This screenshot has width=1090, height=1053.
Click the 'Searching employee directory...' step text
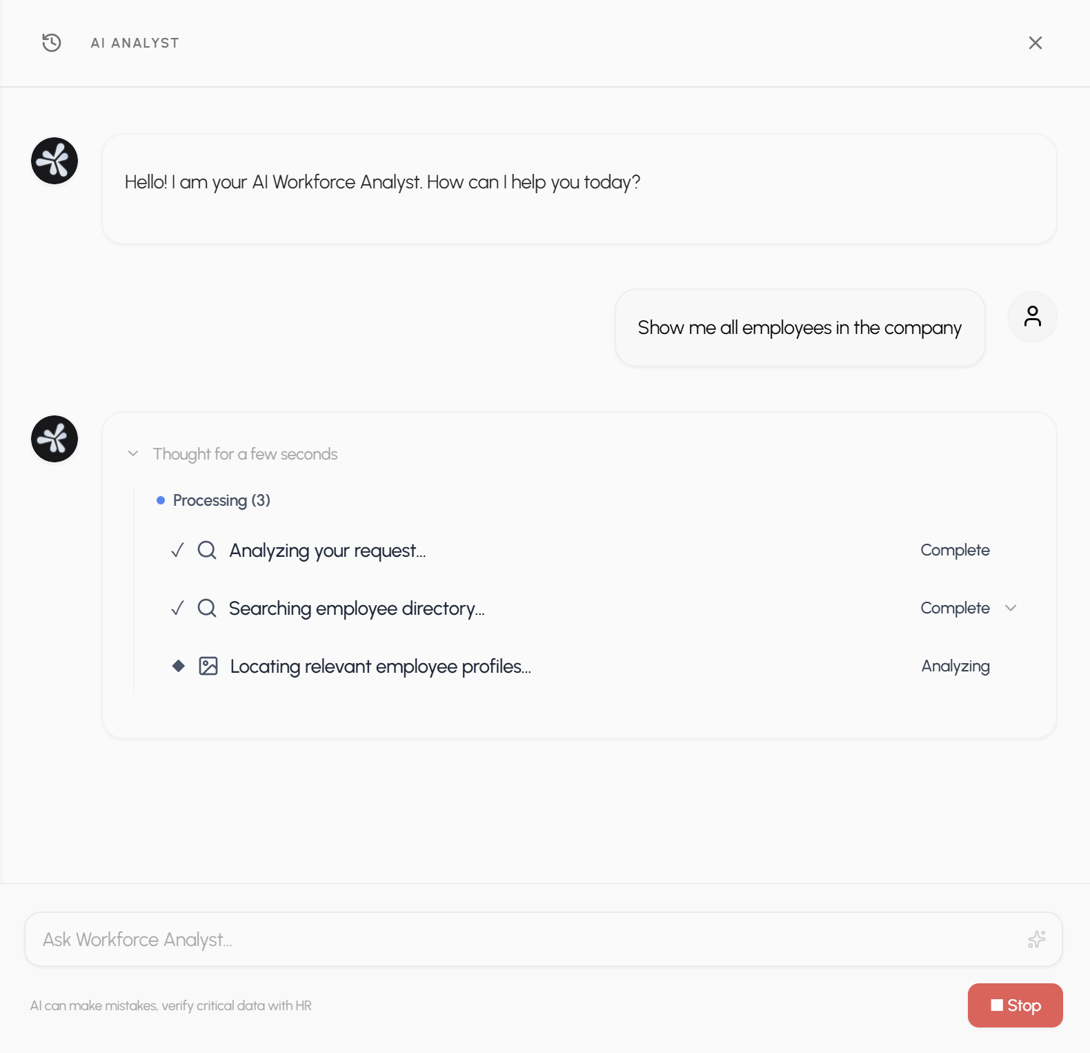pos(357,609)
